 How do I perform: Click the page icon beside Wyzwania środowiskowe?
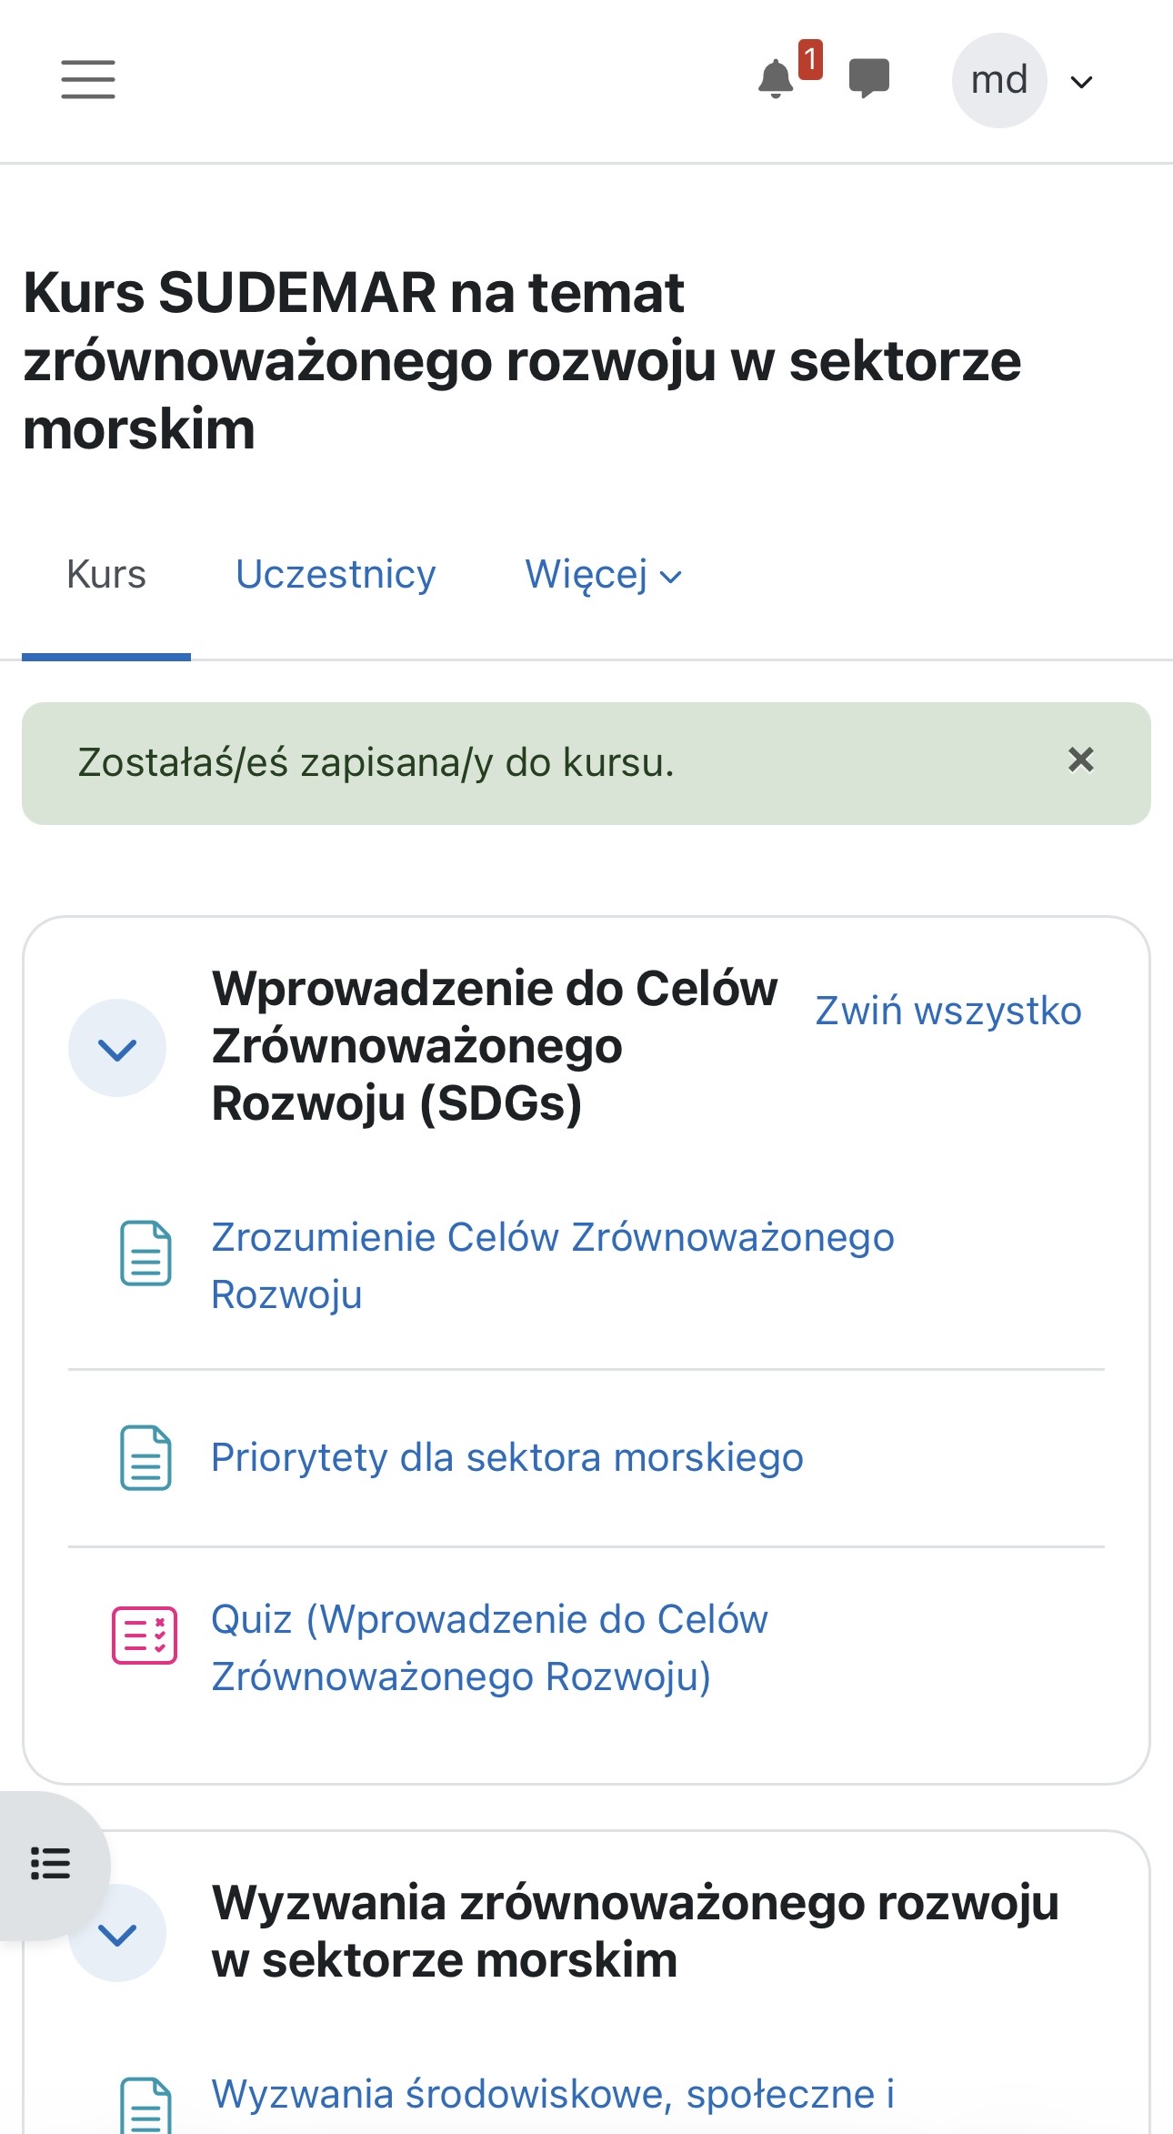[x=145, y=2106]
